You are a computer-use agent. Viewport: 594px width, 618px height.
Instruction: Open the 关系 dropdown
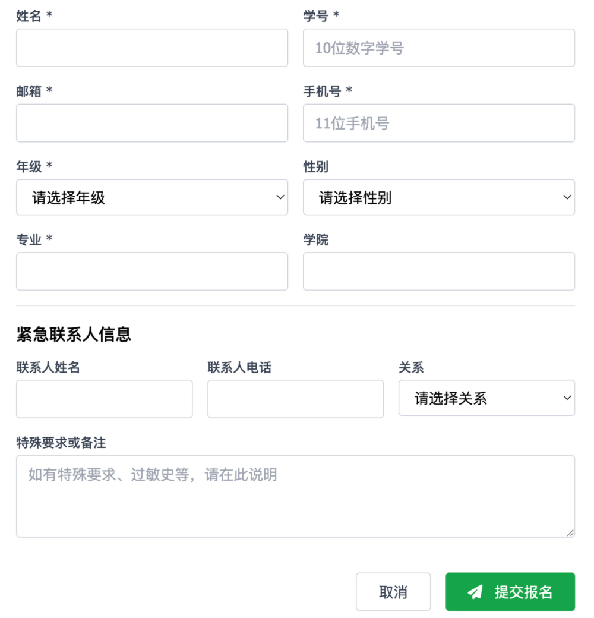point(486,398)
